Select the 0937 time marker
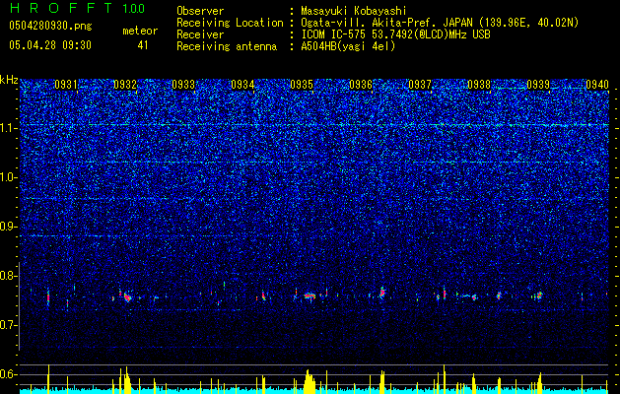Screen dimensions: 620x394 point(420,85)
